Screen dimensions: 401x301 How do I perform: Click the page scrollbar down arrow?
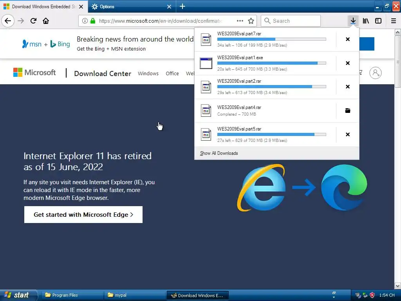click(x=397, y=286)
